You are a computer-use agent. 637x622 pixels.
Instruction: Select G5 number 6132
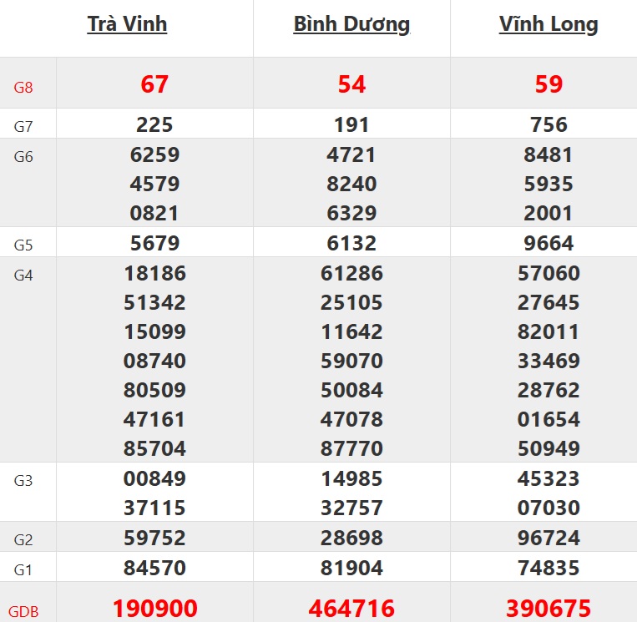[351, 244]
